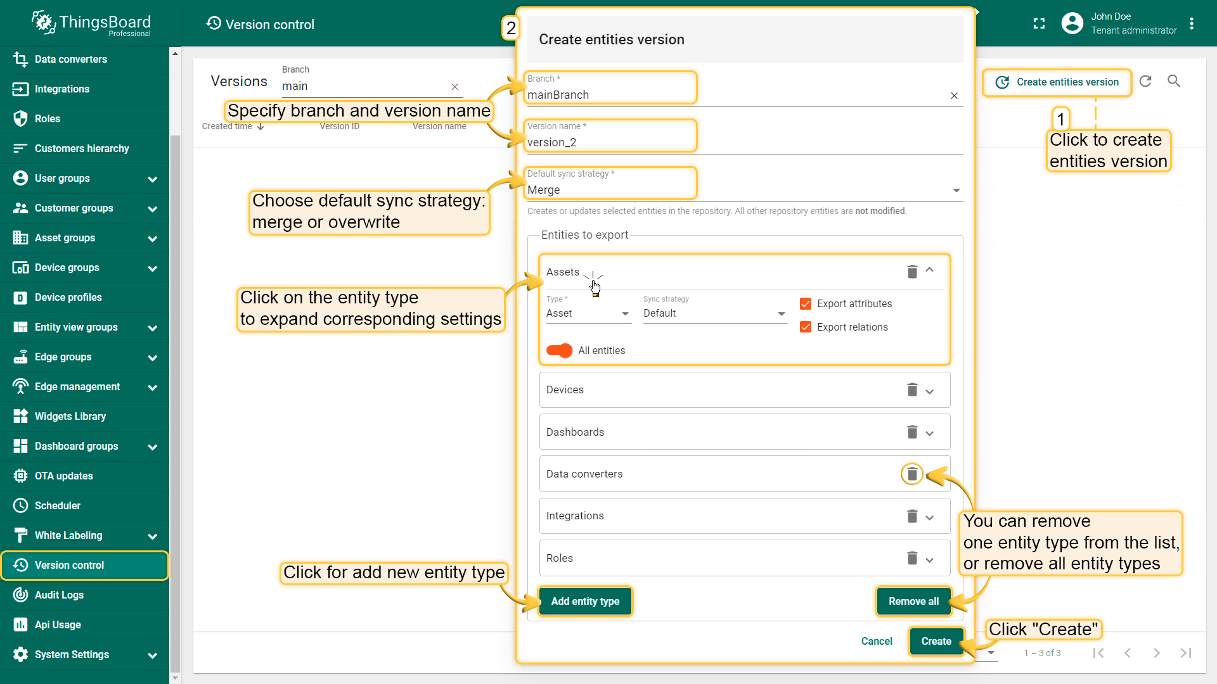The height and width of the screenshot is (684, 1217).
Task: Click the ThingsBoard logo
Action: pyautogui.click(x=91, y=23)
